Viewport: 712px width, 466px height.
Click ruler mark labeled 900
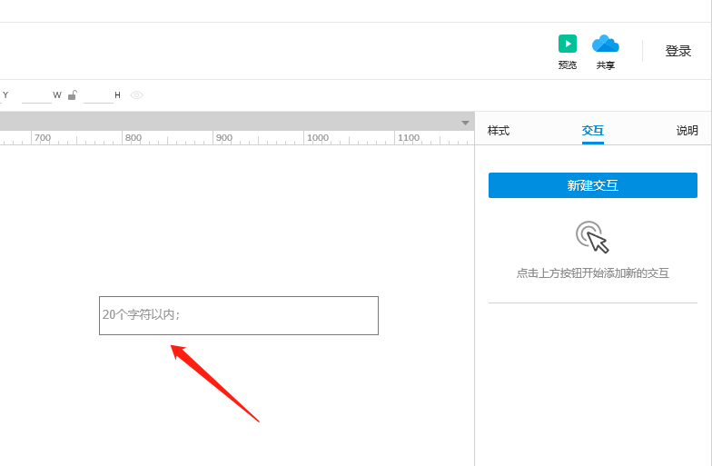pos(223,138)
